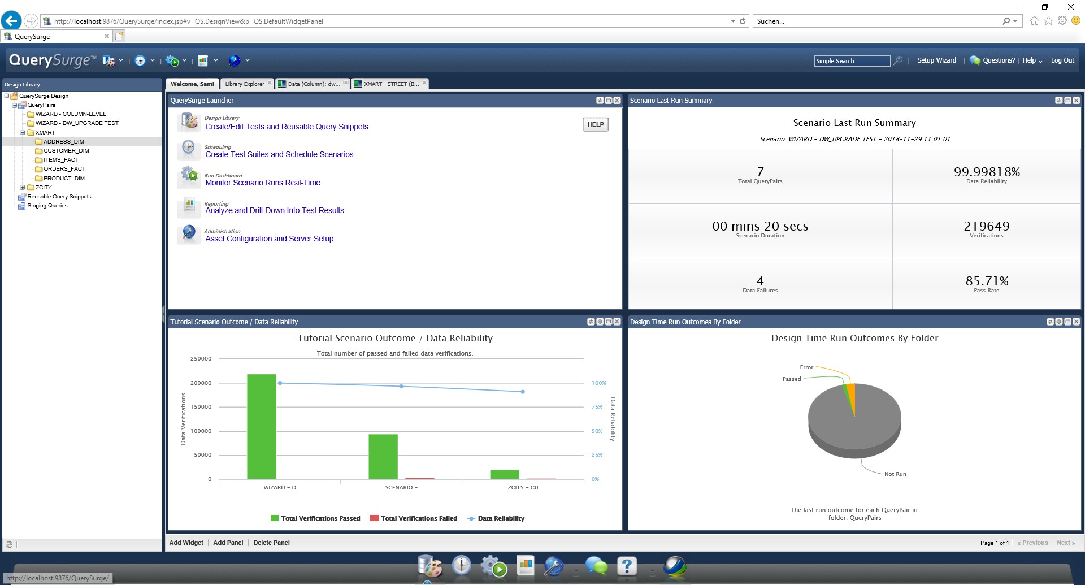Collapse the XMART folder node
Viewport: 1085px width, 585px height.
click(23, 133)
